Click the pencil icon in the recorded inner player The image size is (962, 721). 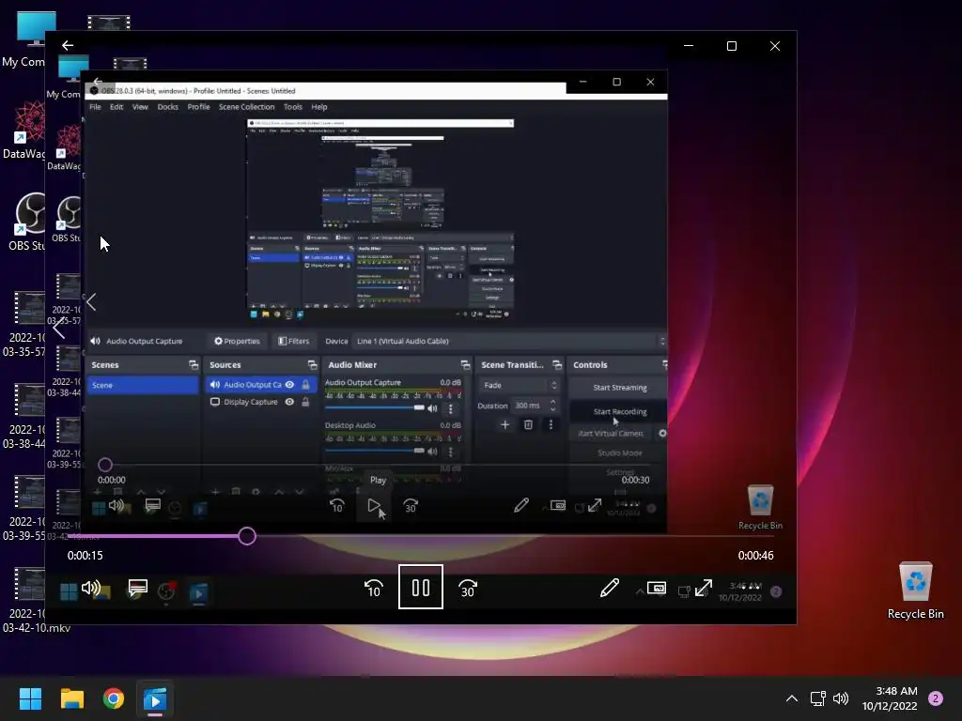click(520, 505)
